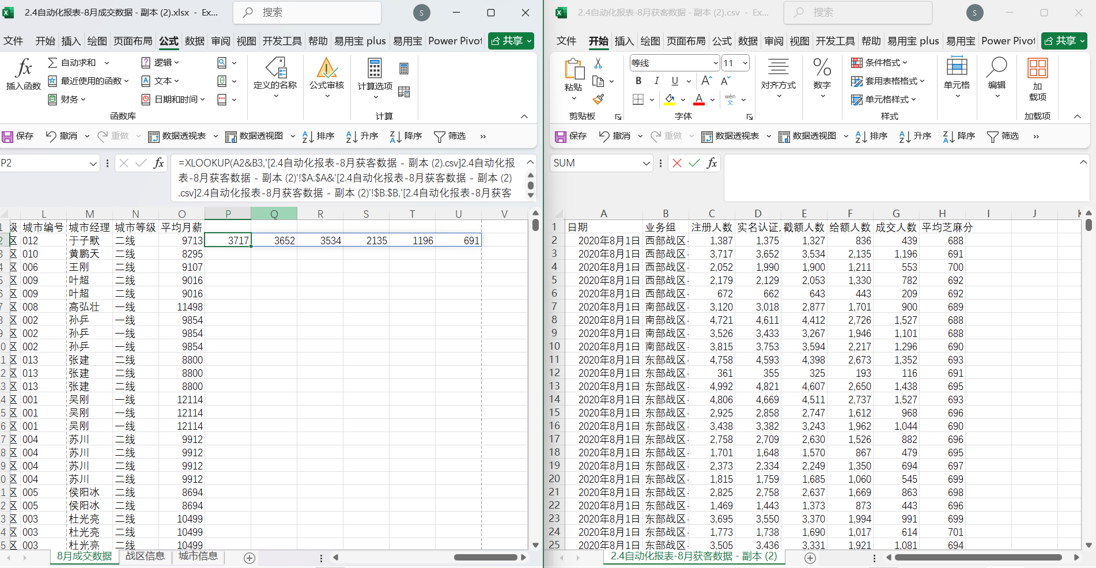Open Financial functions dropdown
1096x568 pixels.
click(x=67, y=99)
